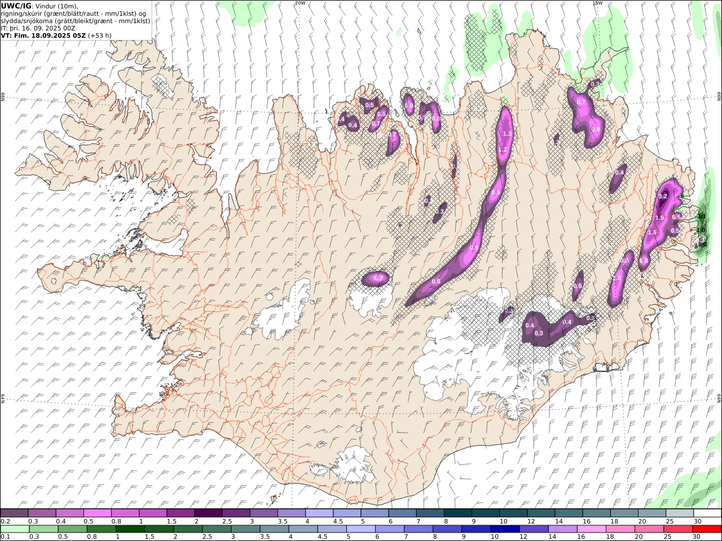
Task: Select upper legend dark purple swatch 2 to 2.5
Action: (x=208, y=513)
